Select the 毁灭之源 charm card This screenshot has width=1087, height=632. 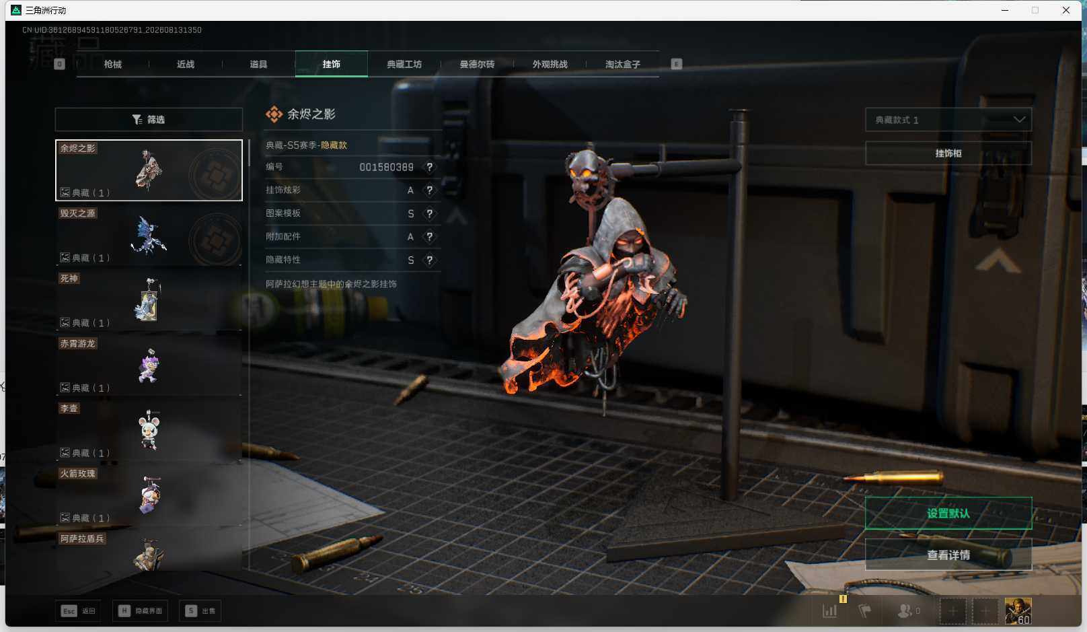149,235
